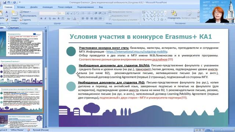The height and width of the screenshot is (132, 235).
Task: Save the presentation with the floppy disk icon
Action: [5, 3]
